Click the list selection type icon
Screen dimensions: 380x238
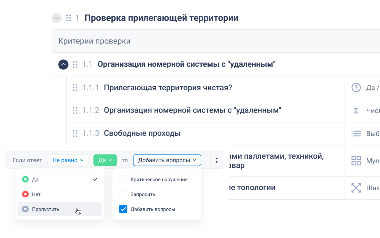[356, 133]
